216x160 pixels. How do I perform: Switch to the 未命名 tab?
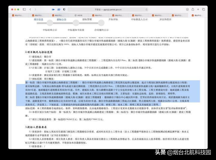pyautogui.click(x=78, y=15)
